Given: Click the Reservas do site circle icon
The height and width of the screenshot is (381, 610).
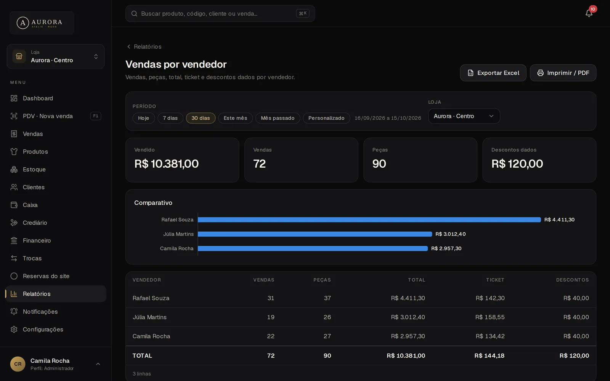Looking at the screenshot, I should 14,276.
